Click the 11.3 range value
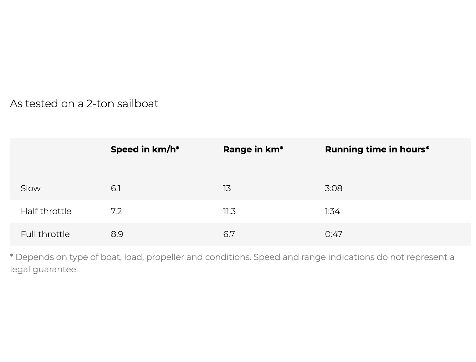 (229, 211)
